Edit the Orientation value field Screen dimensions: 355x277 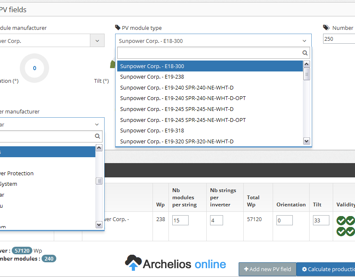(x=284, y=220)
